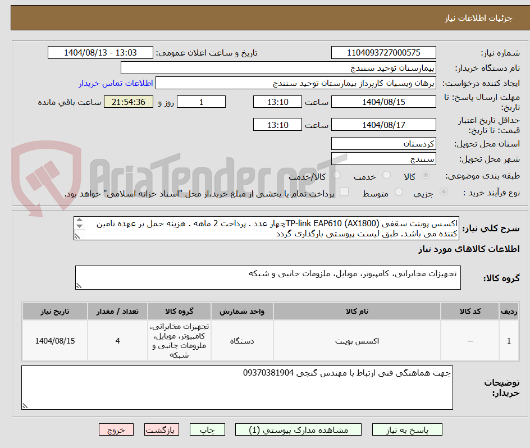Click the خروج button
Screen dimensions: 530x448
pyautogui.click(x=116, y=429)
